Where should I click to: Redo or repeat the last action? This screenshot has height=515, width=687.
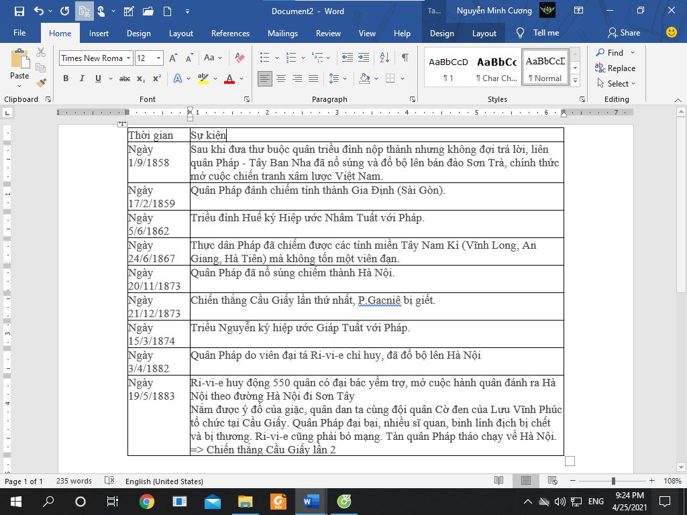[x=65, y=11]
